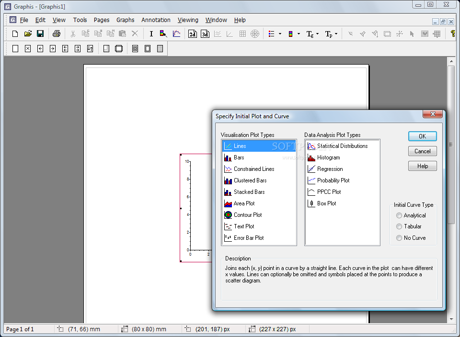Select Contour Plot type
The image size is (460, 337).
[x=259, y=215]
